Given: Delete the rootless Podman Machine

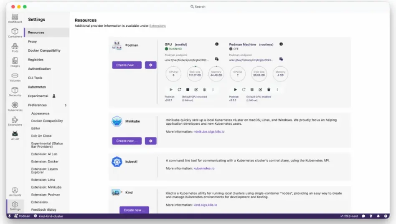Looking at the screenshot, I should point(269,90).
